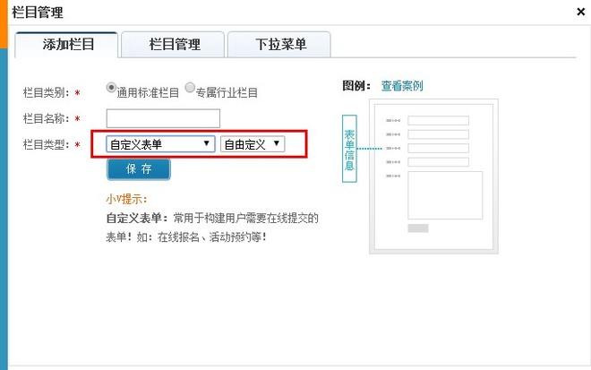This screenshot has width=591, height=370.
Task: Click the gray submit button in preview
Action: coord(417,228)
